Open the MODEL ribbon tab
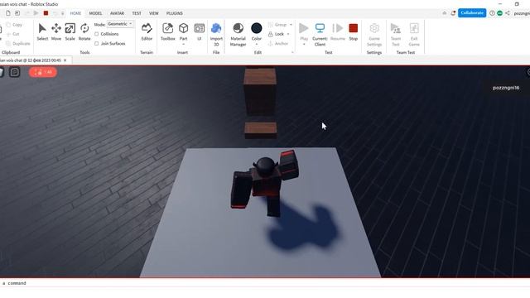The width and height of the screenshot is (530, 298). 96,13
